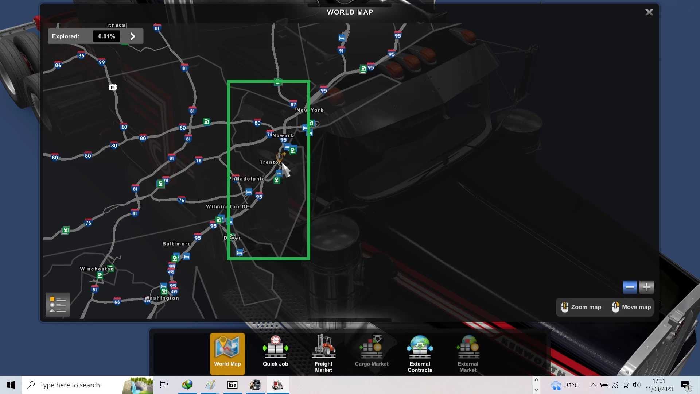Image resolution: width=700 pixels, height=394 pixels.
Task: Open the Freight Market
Action: click(x=323, y=353)
